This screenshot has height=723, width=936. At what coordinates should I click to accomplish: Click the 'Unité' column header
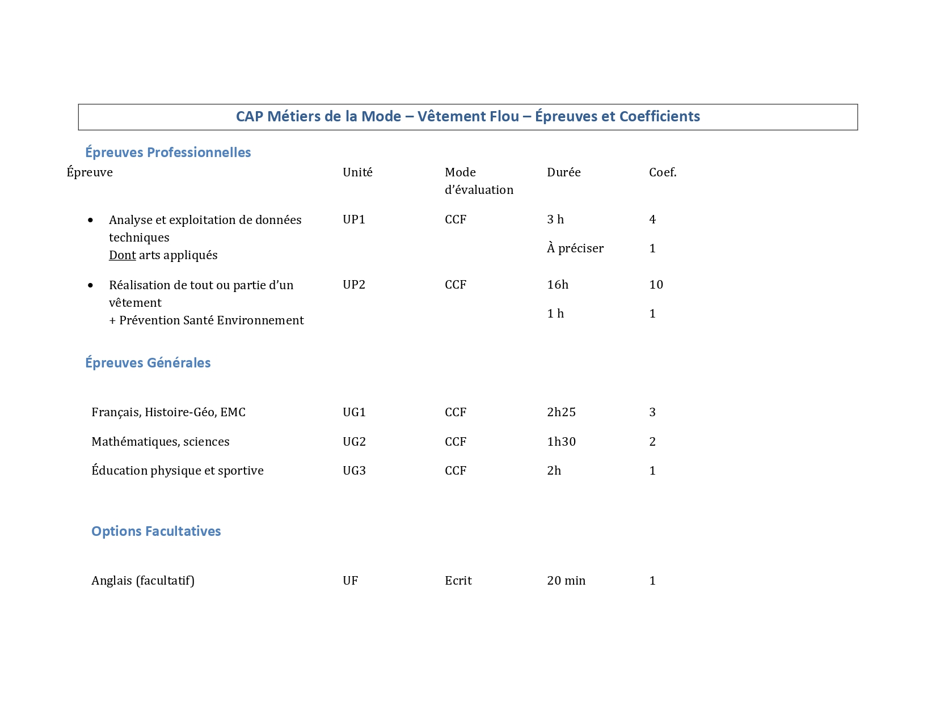click(x=357, y=172)
